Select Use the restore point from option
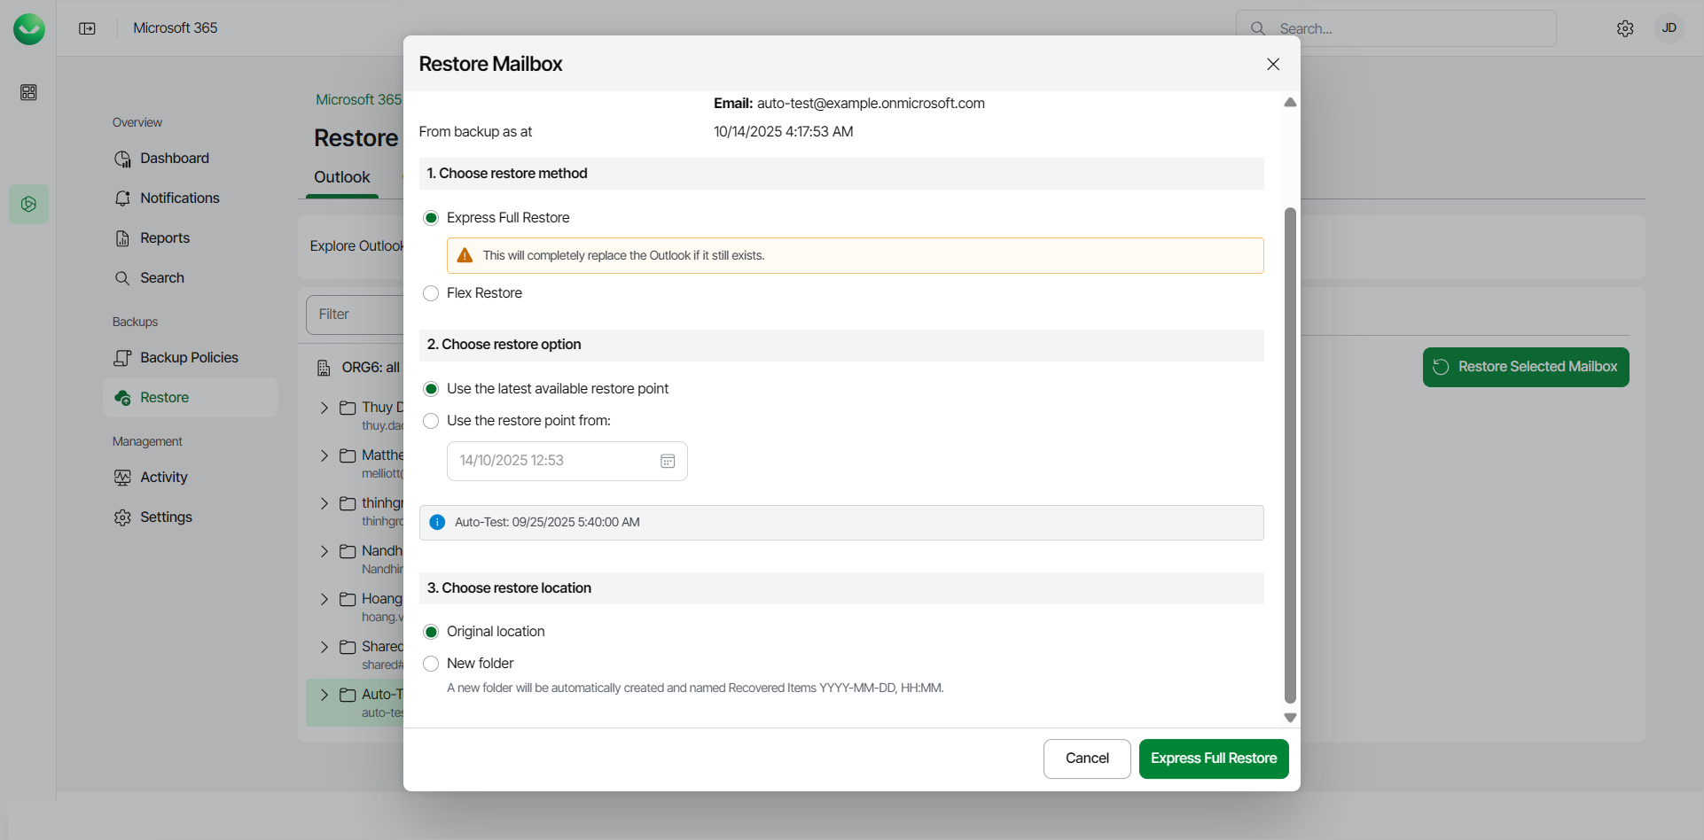Screen dimensions: 1704x840 [431, 421]
